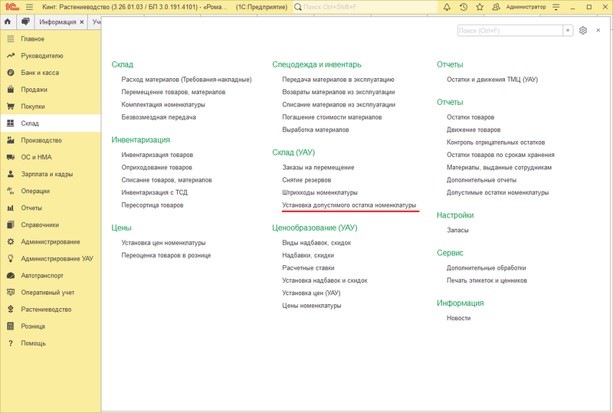The height and width of the screenshot is (413, 613).
Task: Click the Справочники books icon
Action: (11, 225)
